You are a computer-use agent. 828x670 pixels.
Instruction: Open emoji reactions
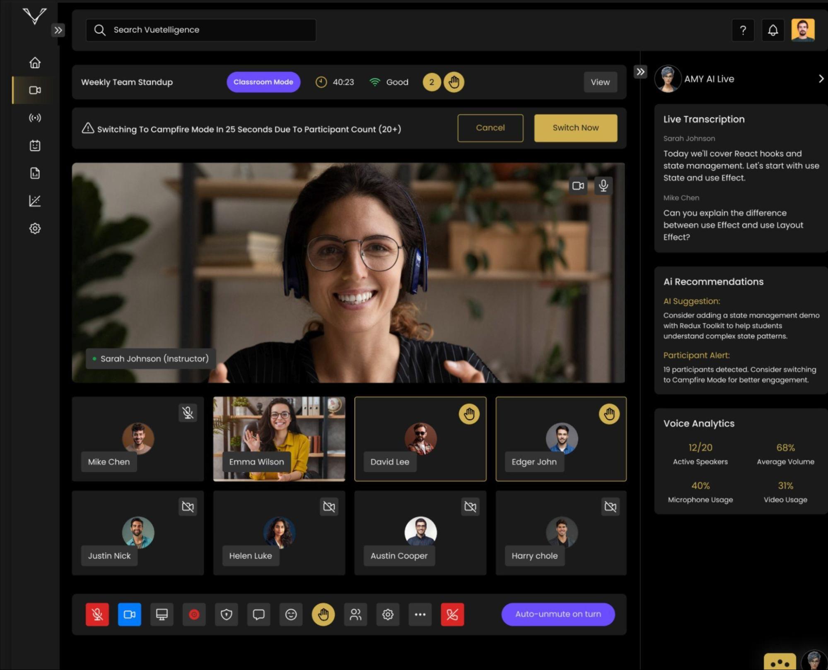point(291,614)
